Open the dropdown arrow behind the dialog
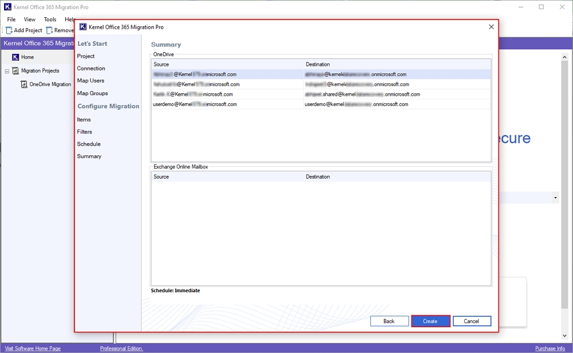Image resolution: width=573 pixels, height=353 pixels. 555,198
